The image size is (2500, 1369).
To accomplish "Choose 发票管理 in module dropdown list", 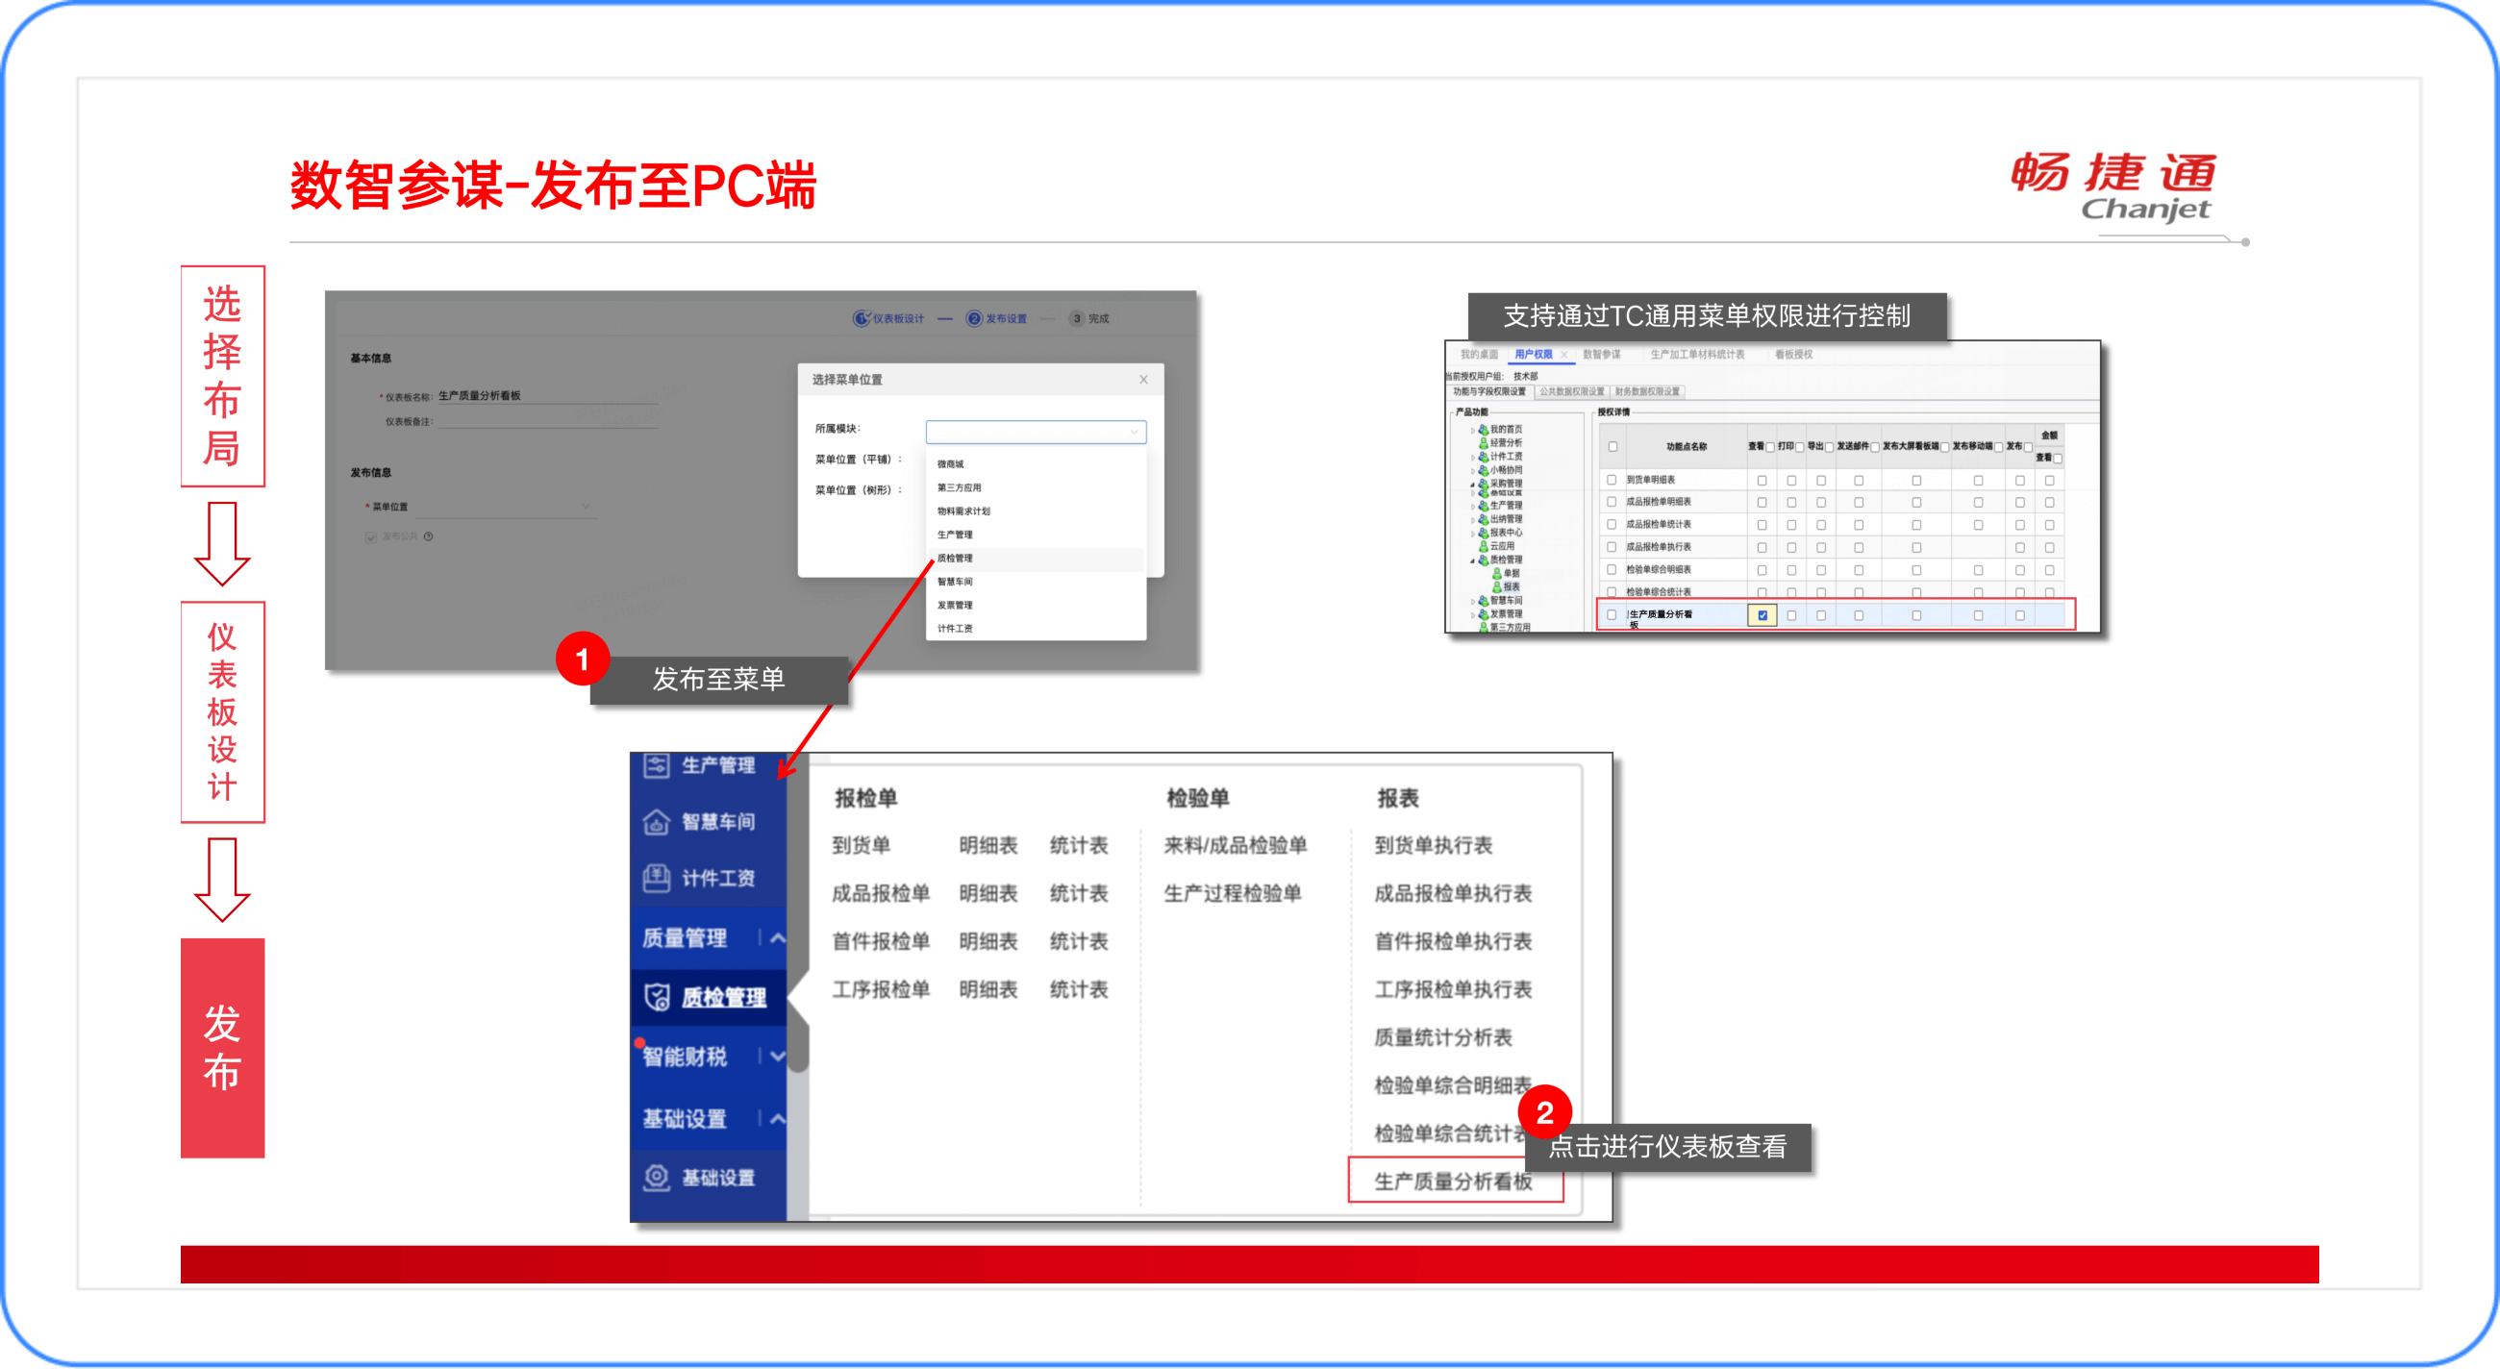I will [x=1036, y=606].
